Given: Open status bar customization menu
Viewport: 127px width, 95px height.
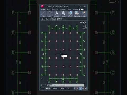Looking at the screenshot, I should tap(85, 88).
